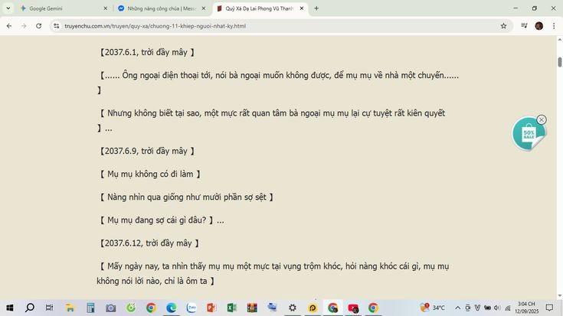Open the clock and date in taskbar

click(x=526, y=308)
